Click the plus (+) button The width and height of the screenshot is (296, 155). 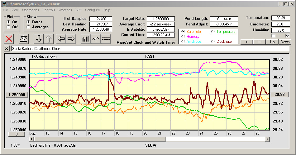(x=246, y=42)
